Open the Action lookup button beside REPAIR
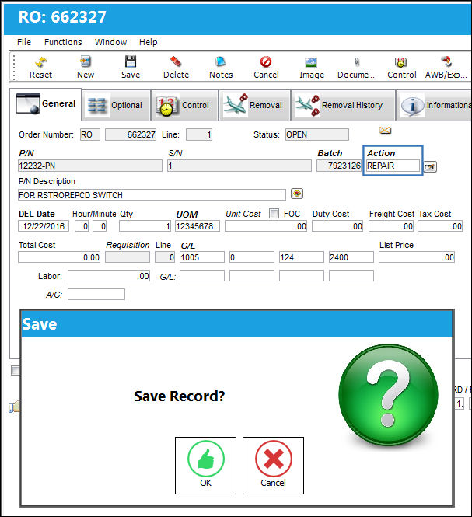This screenshot has height=517, width=472. coord(430,166)
